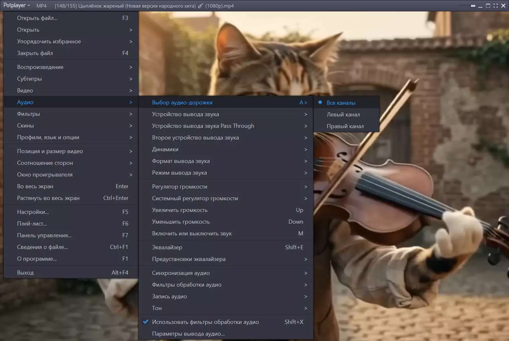Image resolution: width=509 pixels, height=341 pixels.
Task: Open submenu 'Фильтры обработки аудио'
Action: tap(226, 285)
